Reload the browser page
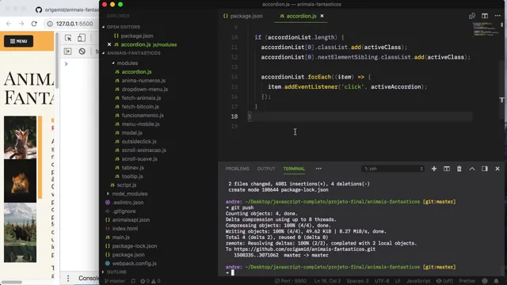Image resolution: width=507 pixels, height=285 pixels. click(34, 24)
